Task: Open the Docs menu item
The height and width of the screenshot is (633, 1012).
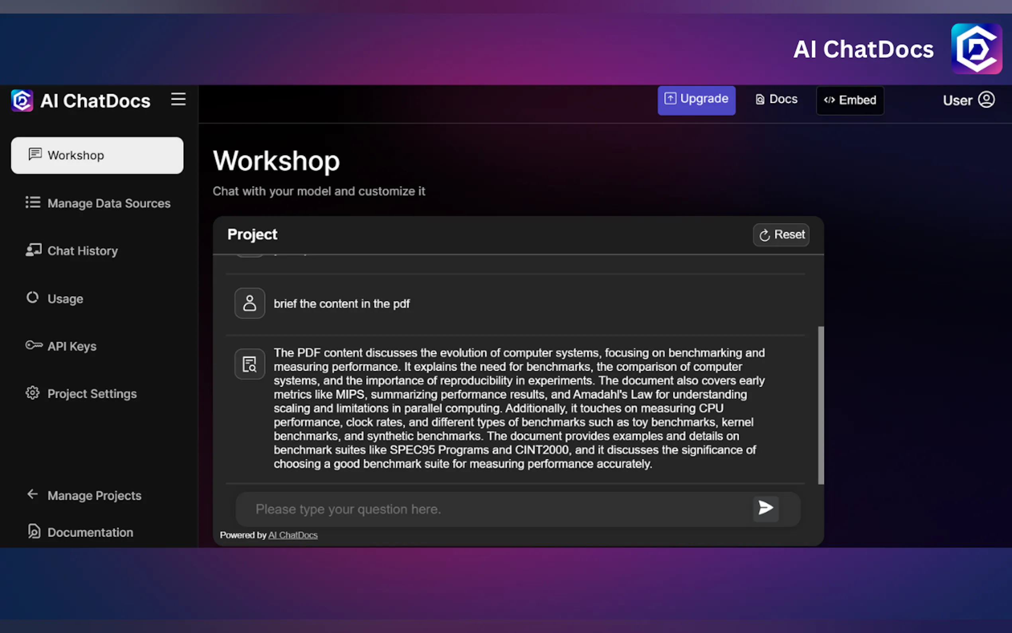Action: (x=776, y=99)
